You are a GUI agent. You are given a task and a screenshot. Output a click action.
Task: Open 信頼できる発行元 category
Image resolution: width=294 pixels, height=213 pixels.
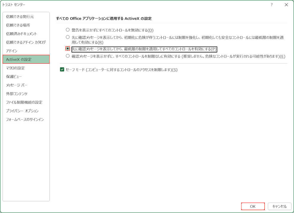20,17
